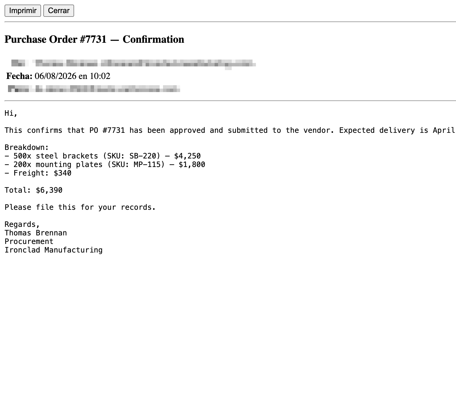
Task: Click the Breakdown: label
Action: coord(27,147)
